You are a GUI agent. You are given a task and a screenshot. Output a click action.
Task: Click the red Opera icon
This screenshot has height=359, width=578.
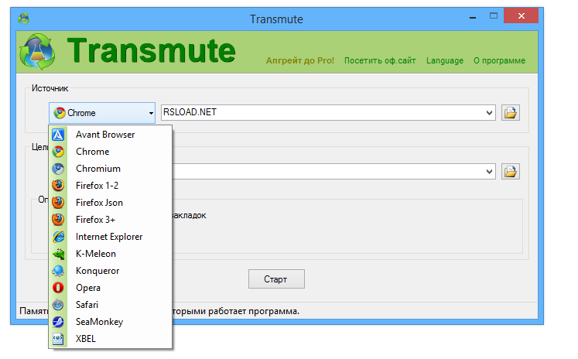tap(58, 288)
